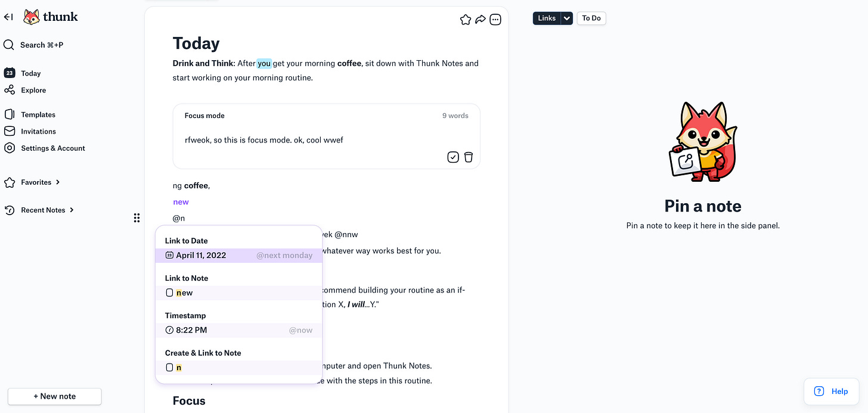Favorite this note with the star icon
Image resolution: width=868 pixels, height=413 pixels.
tap(466, 20)
